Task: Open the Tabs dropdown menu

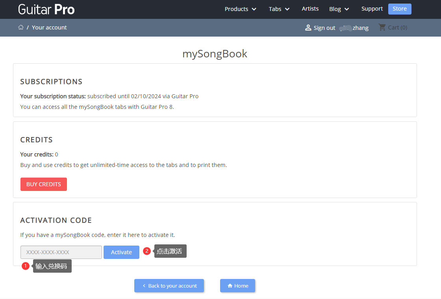Action: [279, 9]
